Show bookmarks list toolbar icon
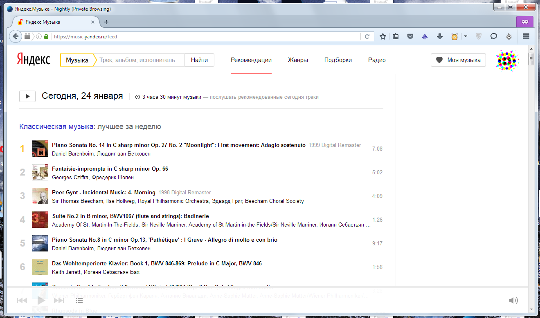 click(x=396, y=36)
